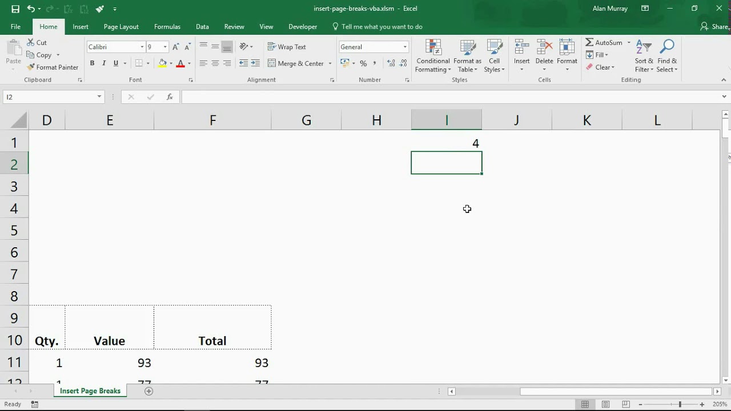The width and height of the screenshot is (731, 411).
Task: Toggle Italic formatting
Action: pyautogui.click(x=104, y=63)
